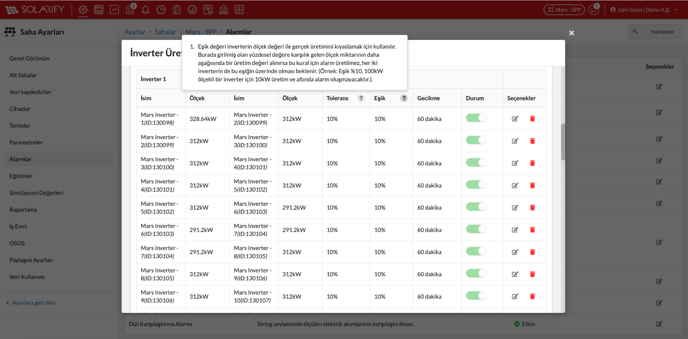Toggle Durum switch for Mars Inverter-4 row
The width and height of the screenshot is (688, 339).
(x=476, y=185)
